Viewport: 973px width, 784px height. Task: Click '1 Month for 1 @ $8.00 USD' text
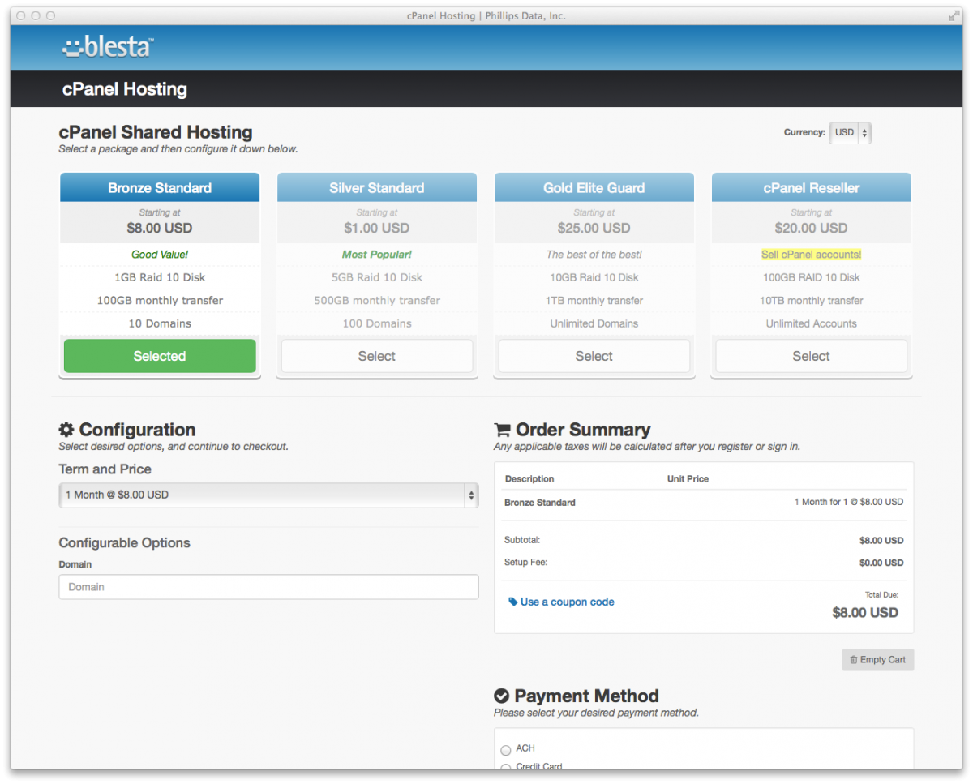coord(849,502)
